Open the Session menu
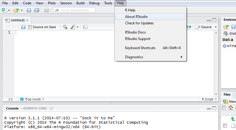The width and height of the screenshot is (236, 130). tap(66, 3)
